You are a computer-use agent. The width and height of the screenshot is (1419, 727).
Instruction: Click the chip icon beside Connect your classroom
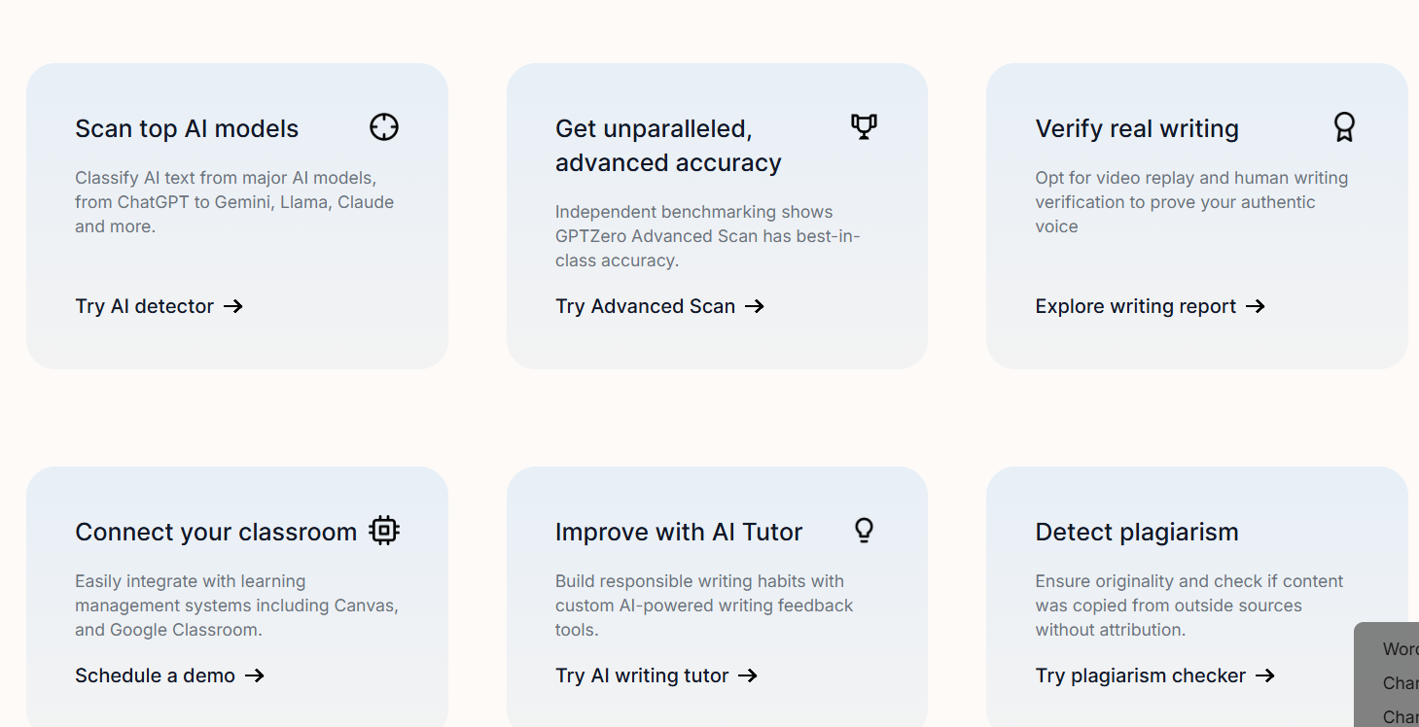[384, 531]
